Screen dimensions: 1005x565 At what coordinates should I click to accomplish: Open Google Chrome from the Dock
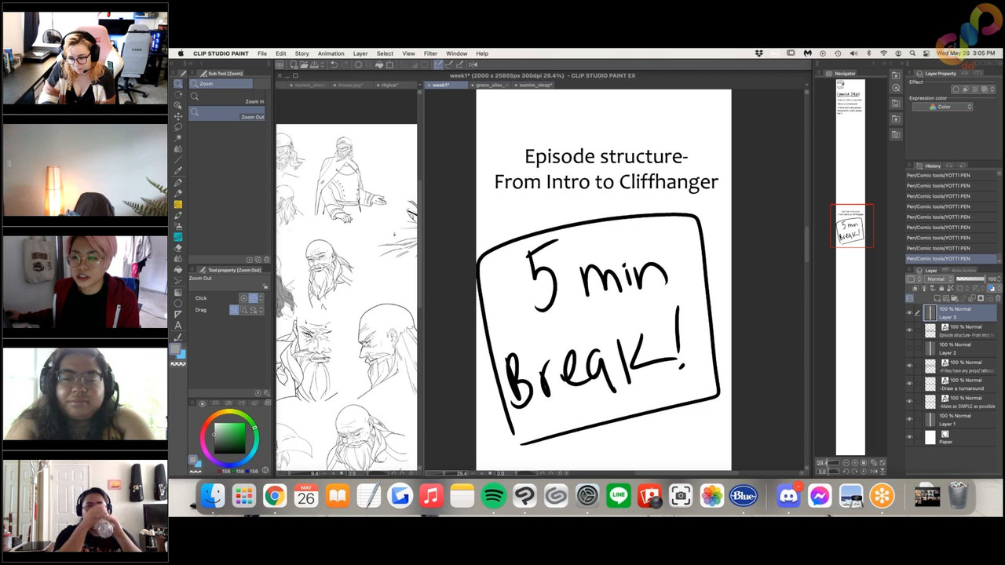pyautogui.click(x=274, y=495)
